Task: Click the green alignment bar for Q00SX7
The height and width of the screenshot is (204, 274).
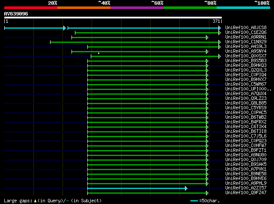Action: pyautogui.click(x=155, y=56)
